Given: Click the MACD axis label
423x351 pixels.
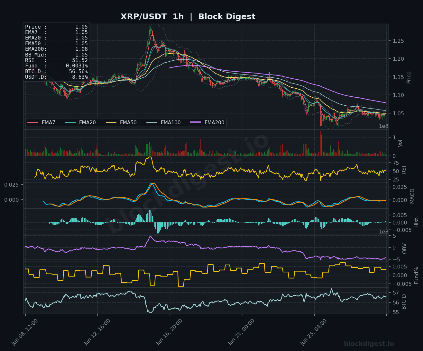Looking at the screenshot, I should (412, 196).
